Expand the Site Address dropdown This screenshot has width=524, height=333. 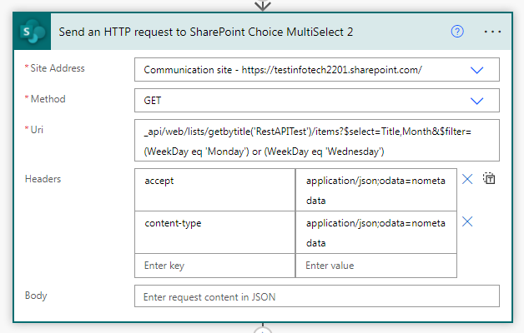pyautogui.click(x=477, y=70)
